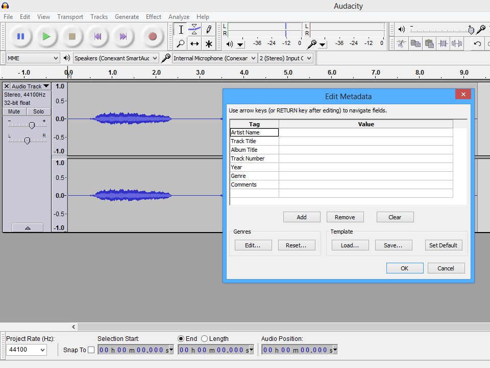Click the output speaker icon in meter toolbar
This screenshot has width=490, height=368.
click(x=230, y=44)
